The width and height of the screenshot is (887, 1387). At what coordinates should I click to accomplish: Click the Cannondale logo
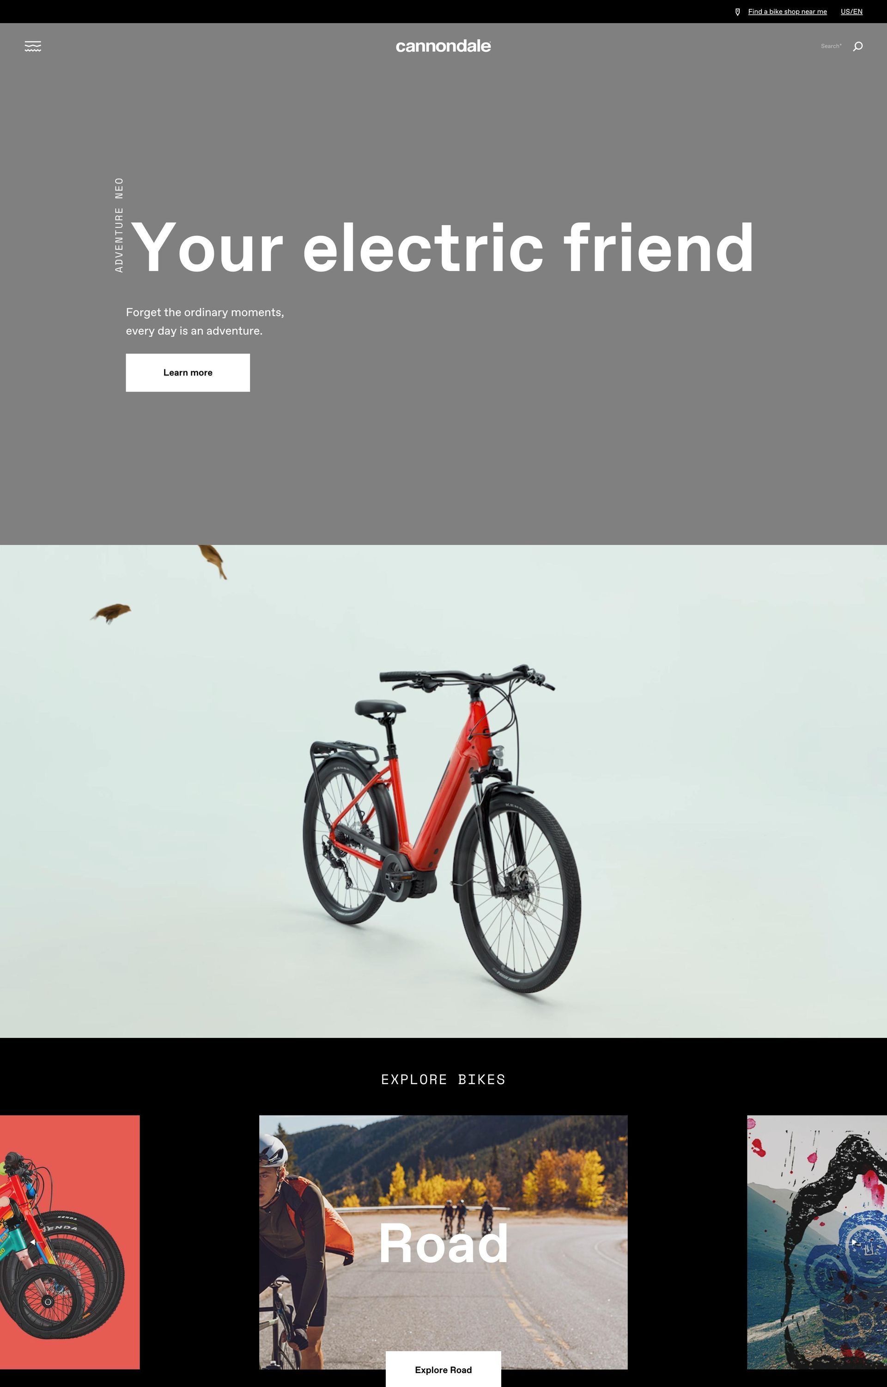[x=443, y=46]
